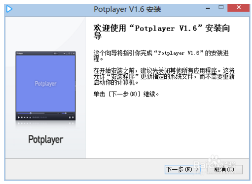The width and height of the screenshot is (252, 184).
Task: Click the window title Potplayer V1.6 安装
Action: point(127,9)
